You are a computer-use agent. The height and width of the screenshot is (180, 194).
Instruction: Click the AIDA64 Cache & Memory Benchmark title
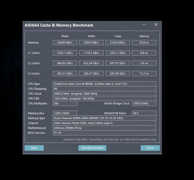coord(59,25)
